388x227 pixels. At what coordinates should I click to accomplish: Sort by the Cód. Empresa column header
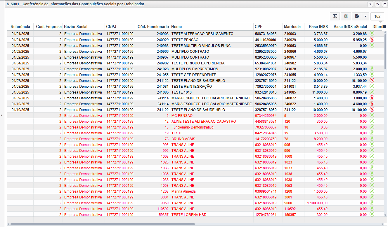click(48, 27)
